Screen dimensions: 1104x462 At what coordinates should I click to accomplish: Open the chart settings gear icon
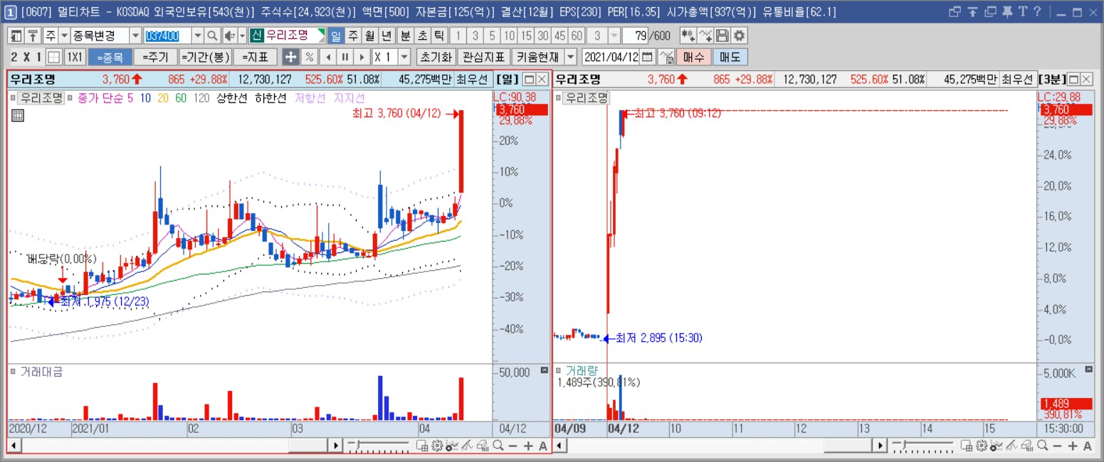[x=740, y=36]
